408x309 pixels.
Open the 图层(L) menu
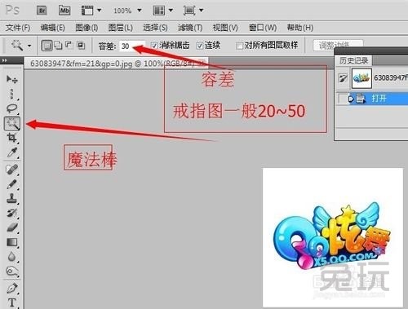coord(121,28)
